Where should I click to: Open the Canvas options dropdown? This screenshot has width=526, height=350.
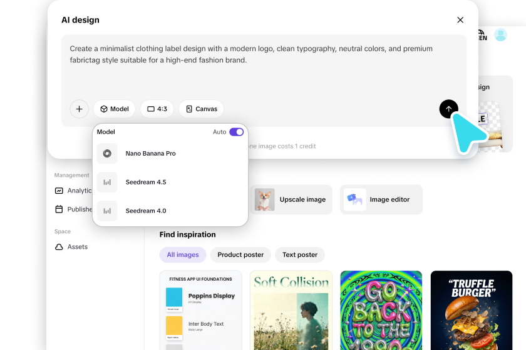(x=201, y=109)
